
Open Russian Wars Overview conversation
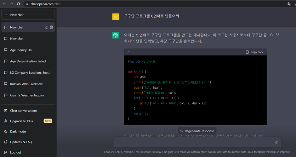[x=28, y=84]
